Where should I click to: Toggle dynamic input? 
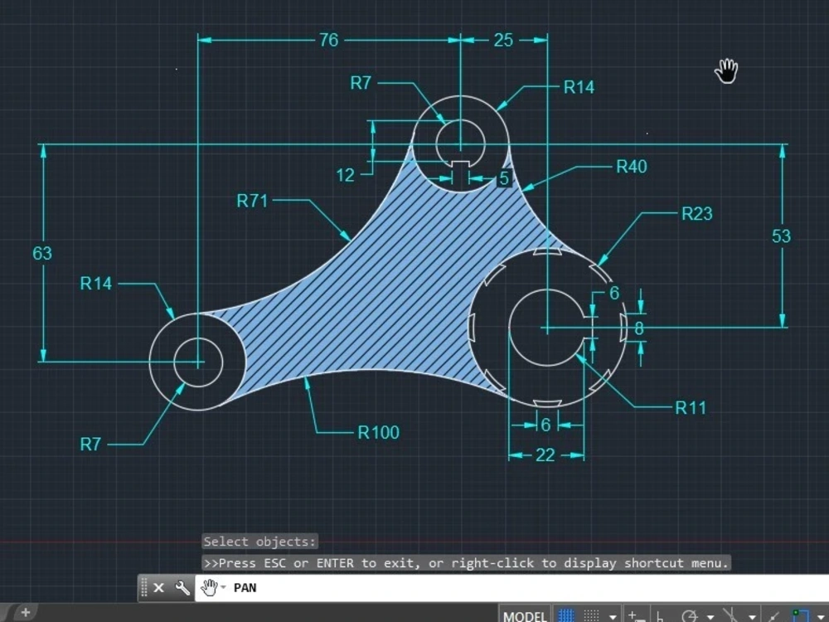click(636, 615)
